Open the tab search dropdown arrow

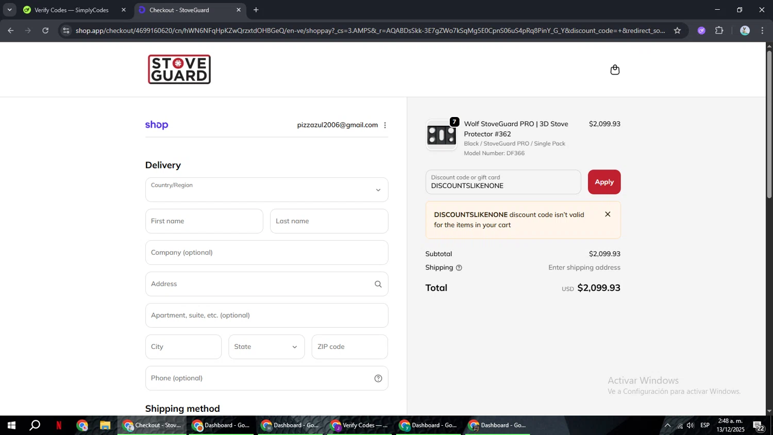click(9, 10)
